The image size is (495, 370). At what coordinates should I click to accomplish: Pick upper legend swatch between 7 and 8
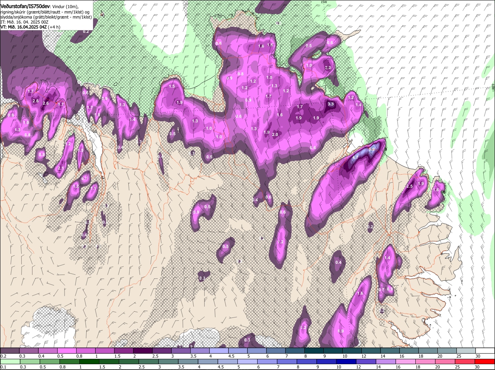click(x=295, y=350)
